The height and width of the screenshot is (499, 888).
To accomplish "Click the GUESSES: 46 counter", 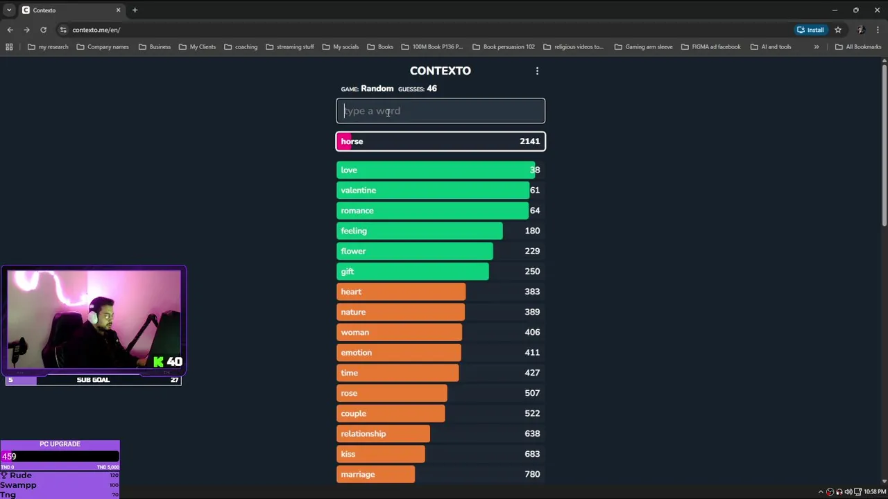I will (x=417, y=89).
